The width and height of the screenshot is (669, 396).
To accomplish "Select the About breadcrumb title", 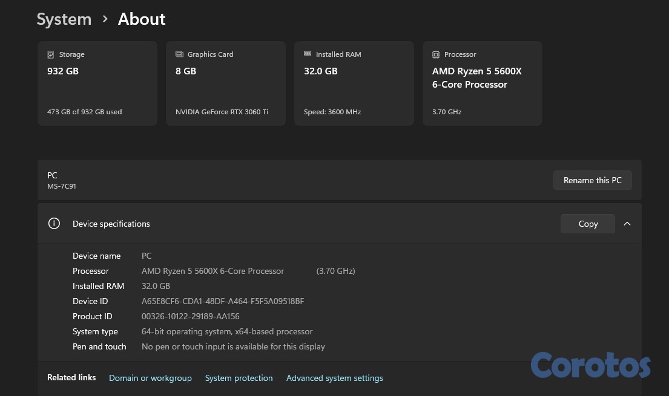I will (x=142, y=19).
